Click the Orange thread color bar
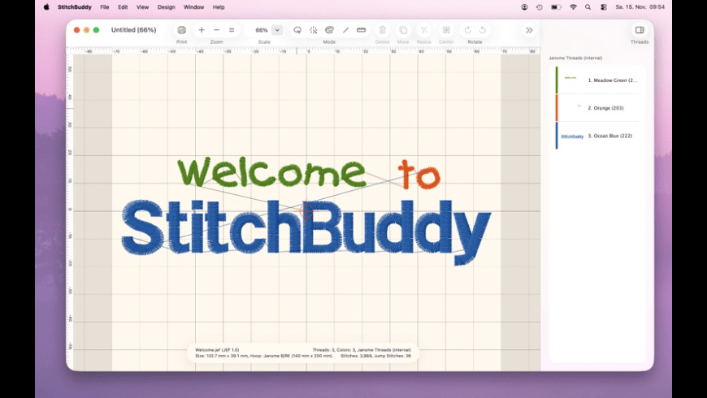 [557, 108]
